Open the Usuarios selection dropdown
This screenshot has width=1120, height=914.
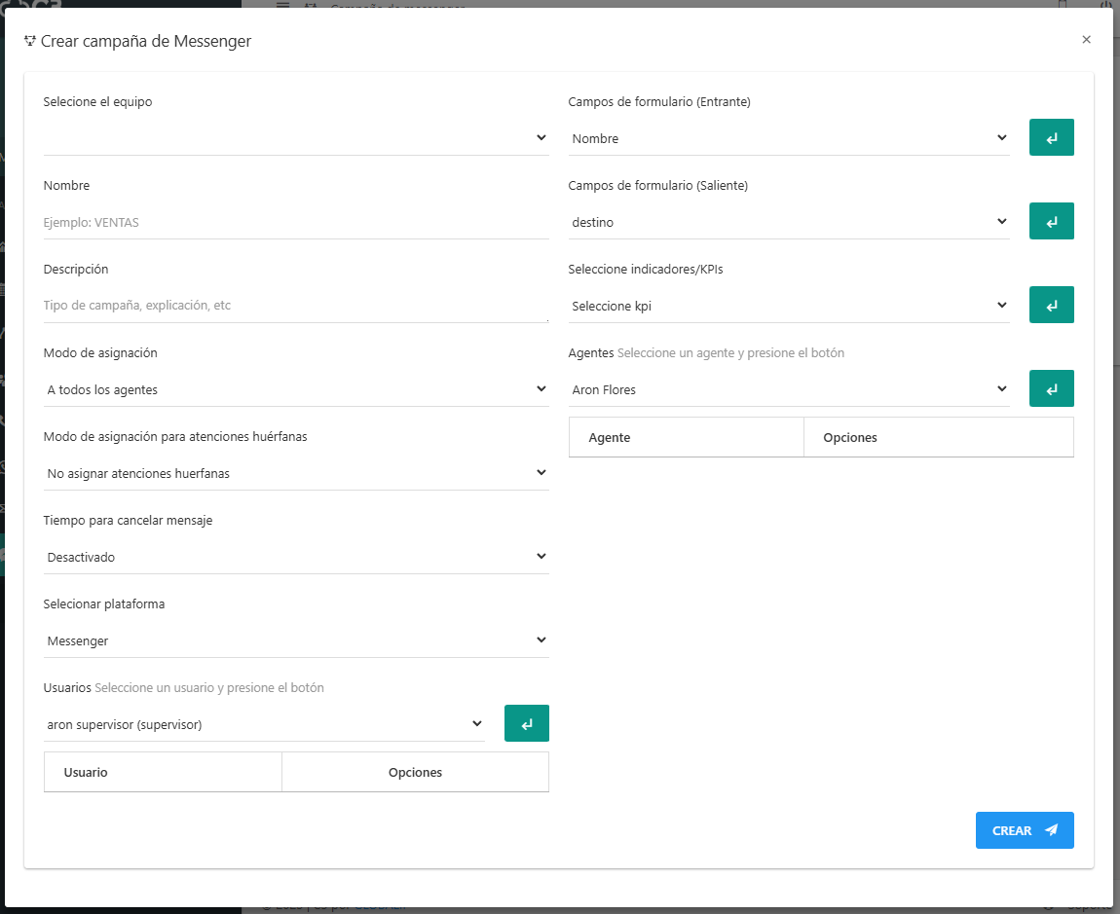tap(264, 724)
